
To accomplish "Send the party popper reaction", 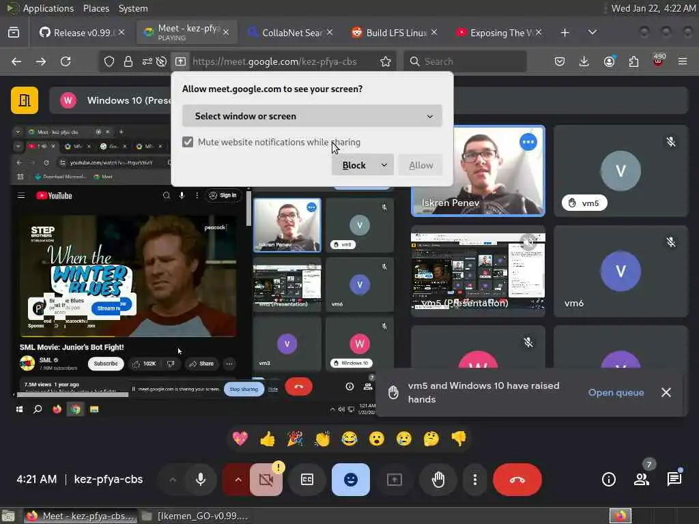I will [295, 439].
